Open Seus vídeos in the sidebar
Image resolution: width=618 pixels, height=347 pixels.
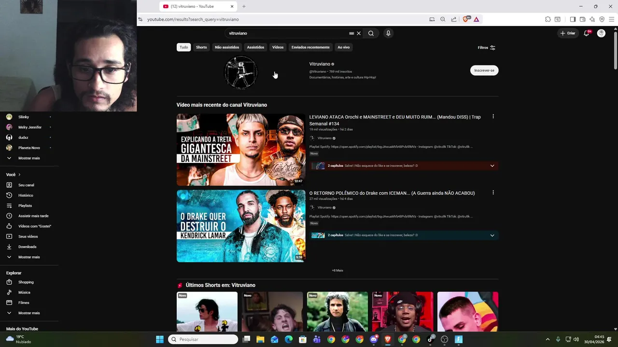[29, 237]
